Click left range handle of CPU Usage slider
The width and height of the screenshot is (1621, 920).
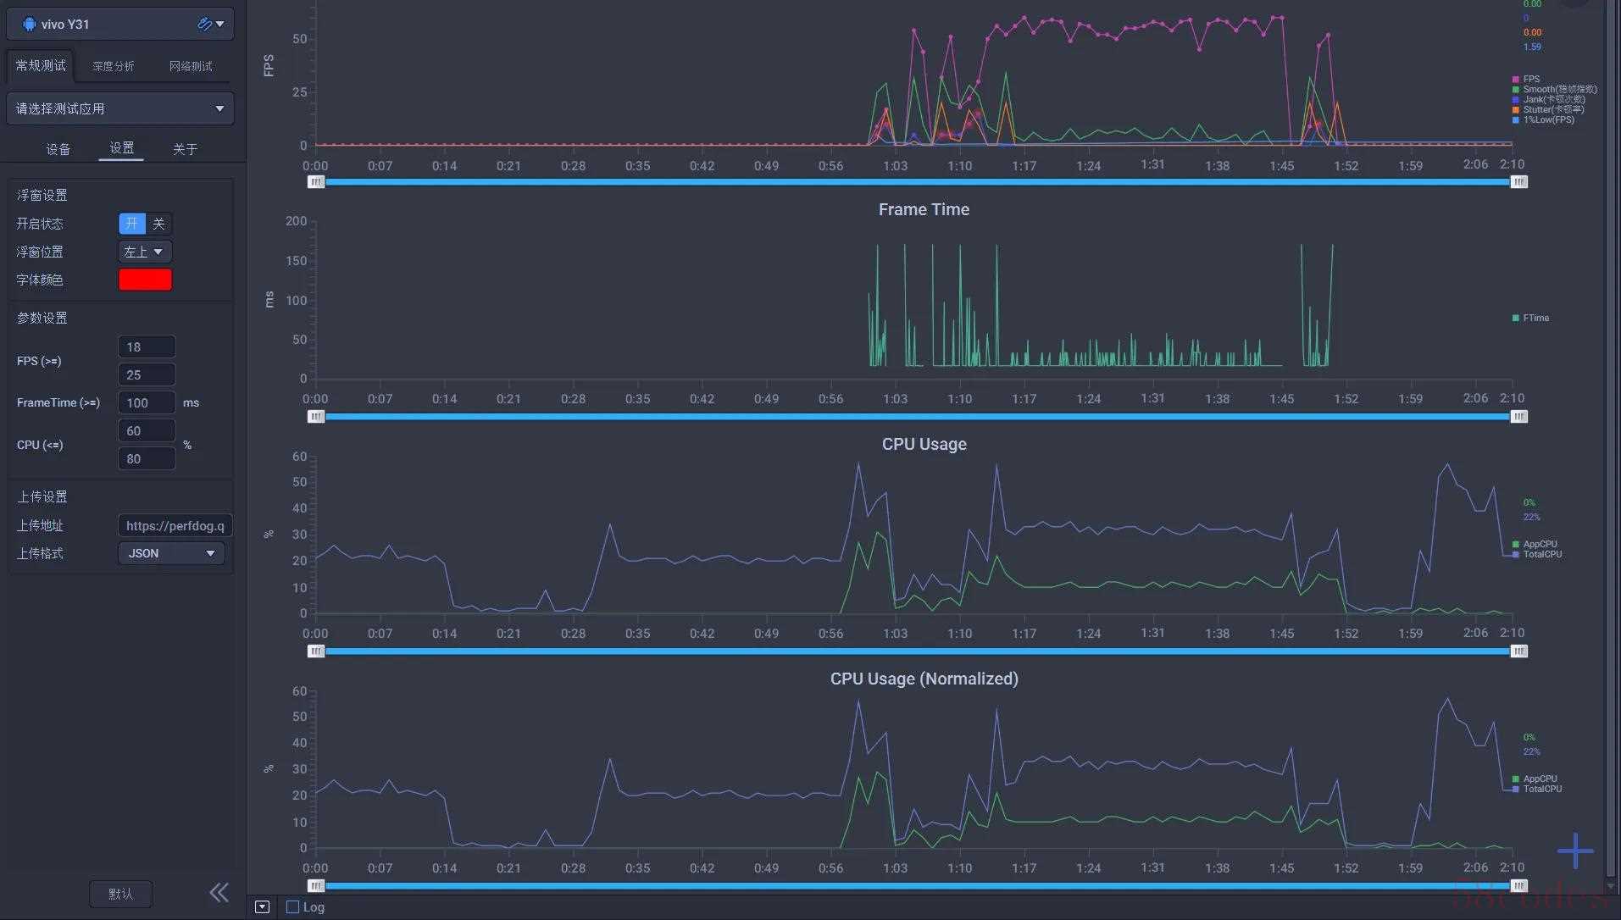316,651
